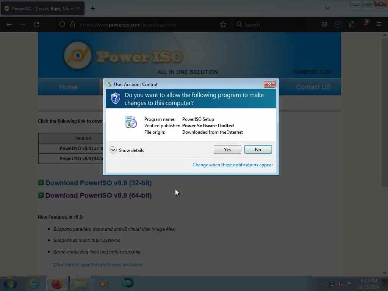388x291 pixels.
Task: Click the scrollbar down arrow
Action: click(385, 272)
